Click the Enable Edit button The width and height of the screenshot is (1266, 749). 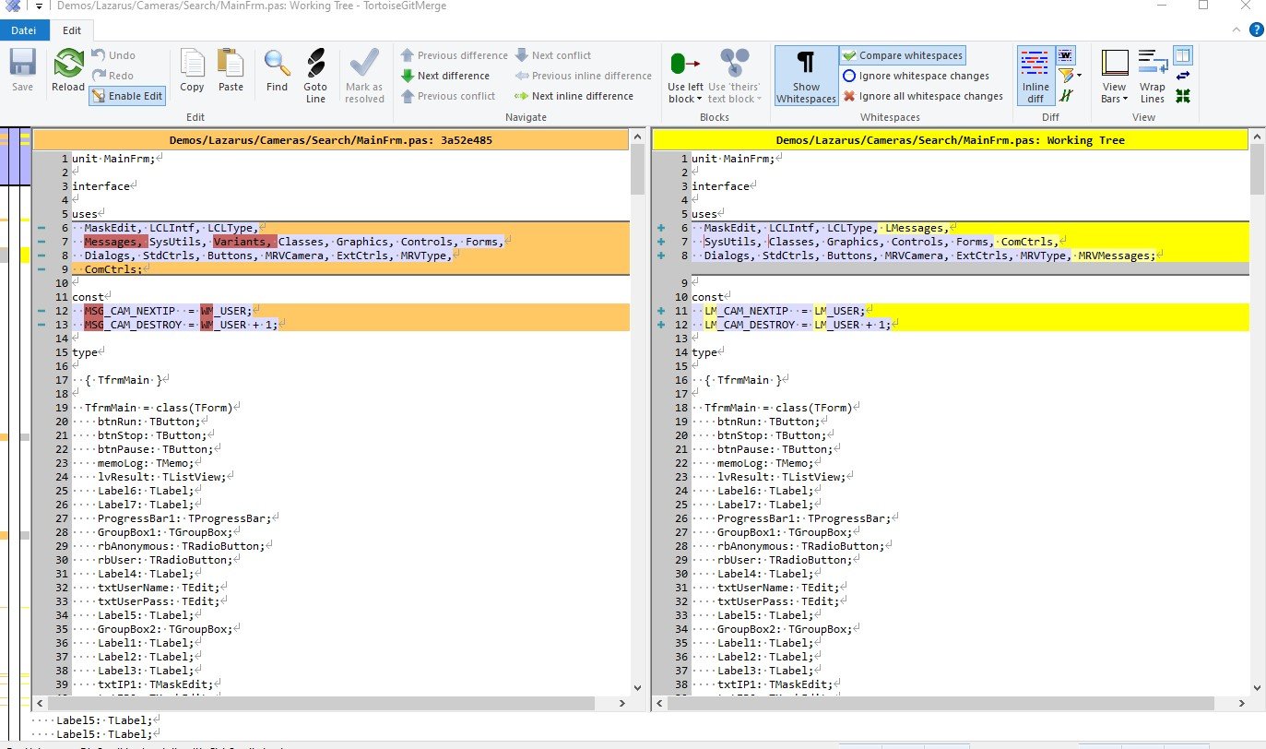click(x=127, y=96)
